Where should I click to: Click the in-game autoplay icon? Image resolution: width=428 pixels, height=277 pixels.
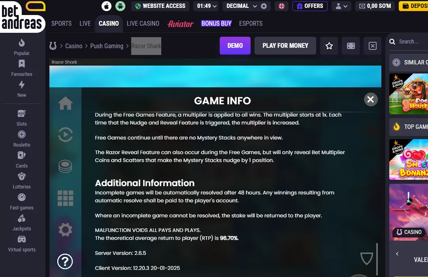(x=66, y=134)
